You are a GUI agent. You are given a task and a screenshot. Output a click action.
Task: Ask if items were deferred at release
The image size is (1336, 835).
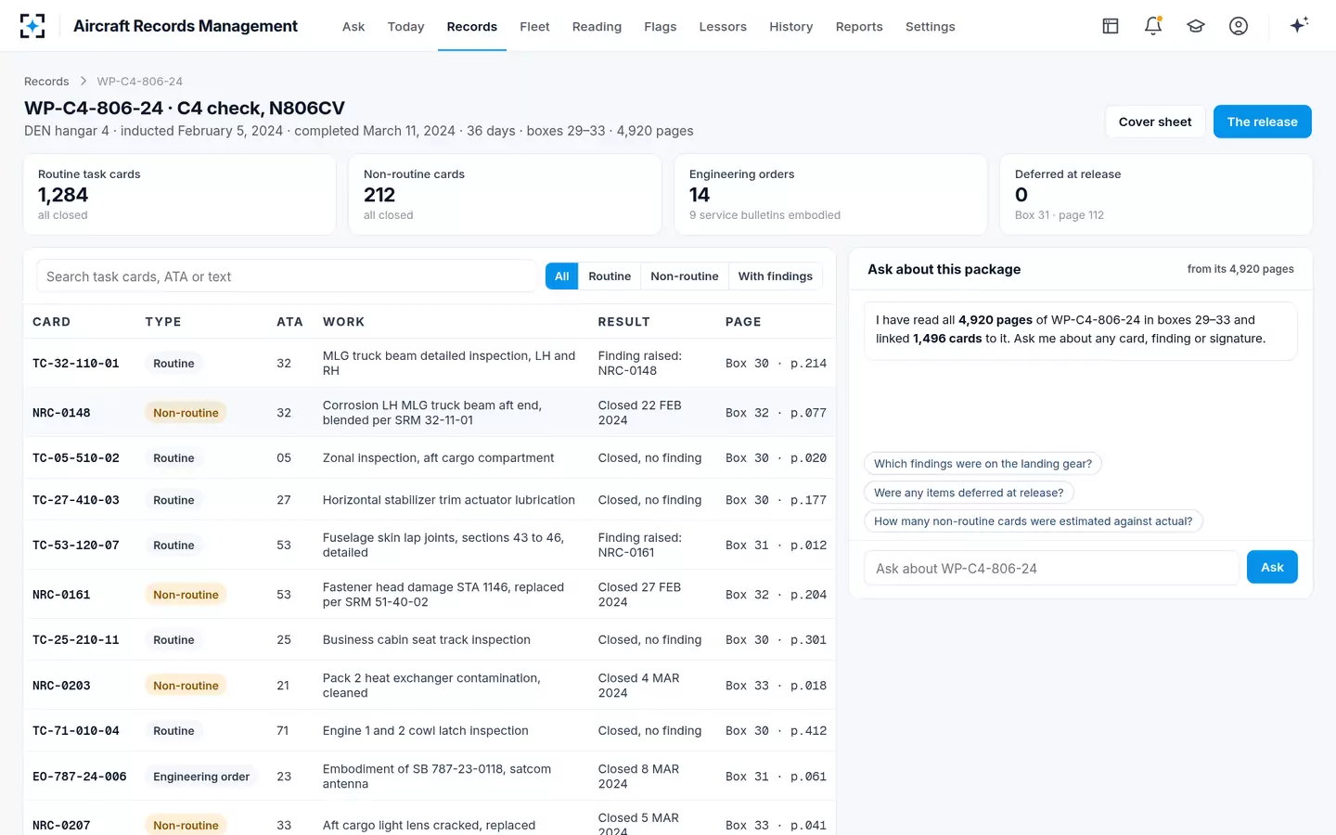tap(969, 493)
